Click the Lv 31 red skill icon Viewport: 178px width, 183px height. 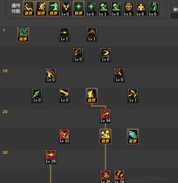(x=64, y=136)
